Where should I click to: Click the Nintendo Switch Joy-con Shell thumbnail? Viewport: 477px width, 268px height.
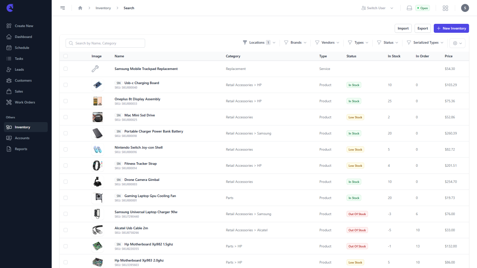click(98, 149)
